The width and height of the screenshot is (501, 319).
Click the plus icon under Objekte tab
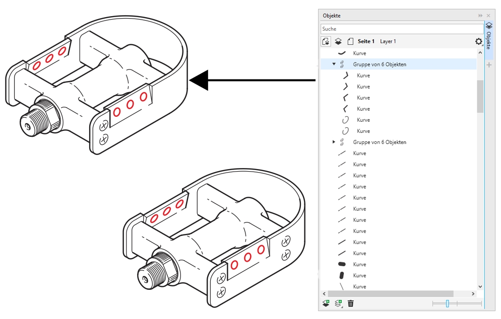(x=488, y=65)
